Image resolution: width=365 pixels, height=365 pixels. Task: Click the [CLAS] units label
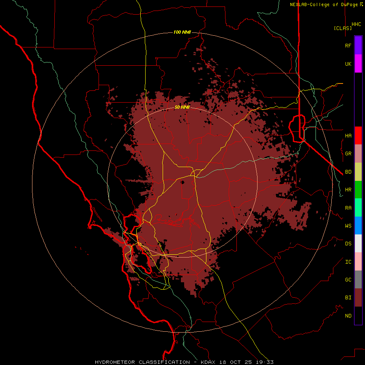click(x=343, y=28)
